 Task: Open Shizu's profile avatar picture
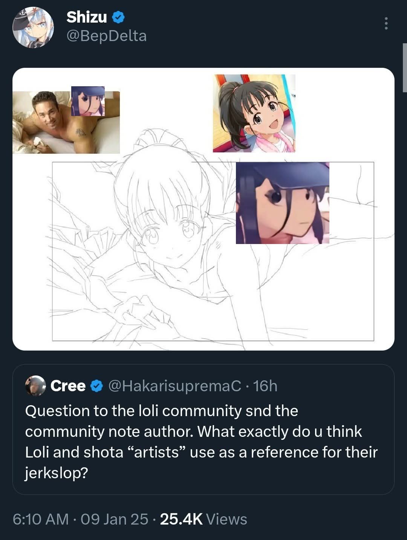[x=33, y=27]
